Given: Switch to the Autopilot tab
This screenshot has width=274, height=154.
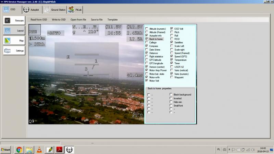Looking at the screenshot, I should [31, 10].
